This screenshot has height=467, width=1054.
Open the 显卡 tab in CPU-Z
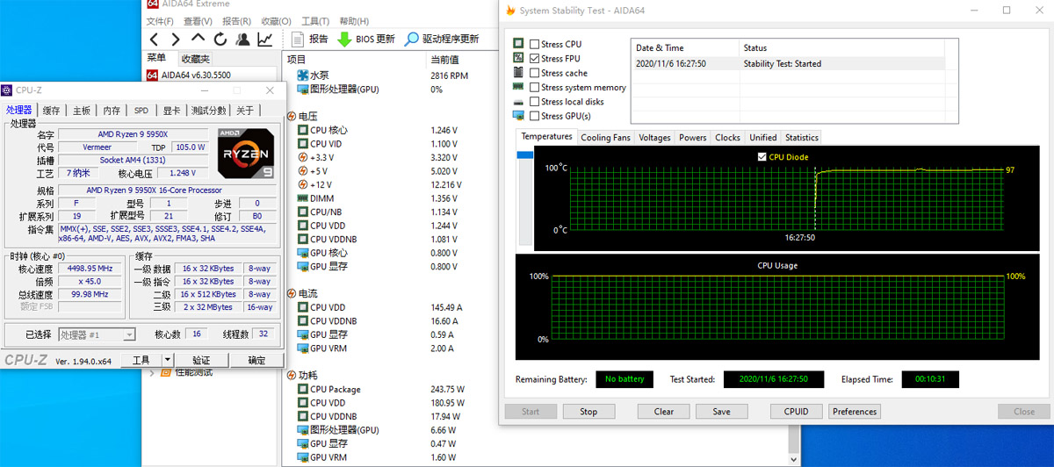click(171, 111)
